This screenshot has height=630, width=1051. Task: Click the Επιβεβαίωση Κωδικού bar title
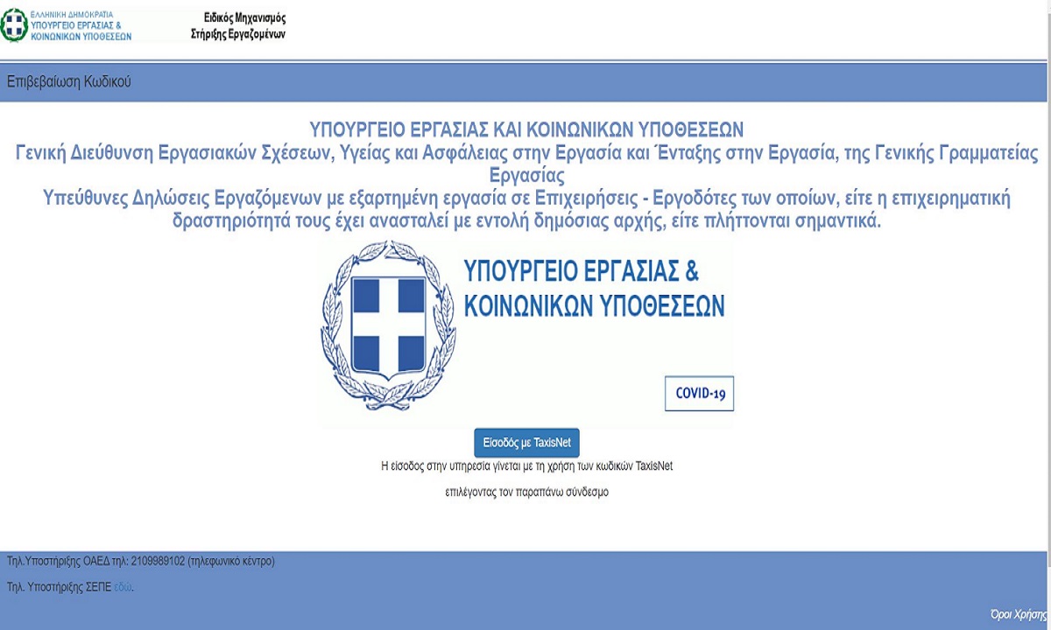pos(68,82)
